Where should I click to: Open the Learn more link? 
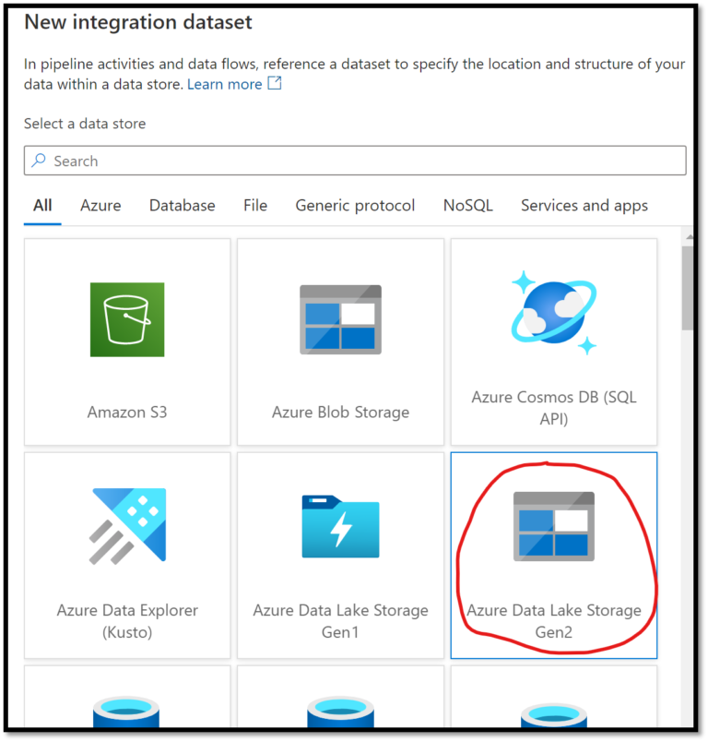(224, 84)
